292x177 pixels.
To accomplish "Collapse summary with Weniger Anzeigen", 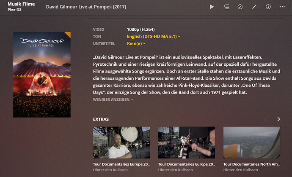I will 113,99.
